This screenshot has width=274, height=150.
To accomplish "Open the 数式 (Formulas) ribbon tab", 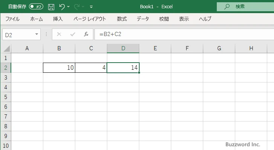I will [122, 19].
